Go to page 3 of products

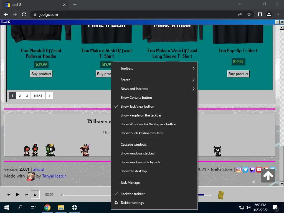27,96
